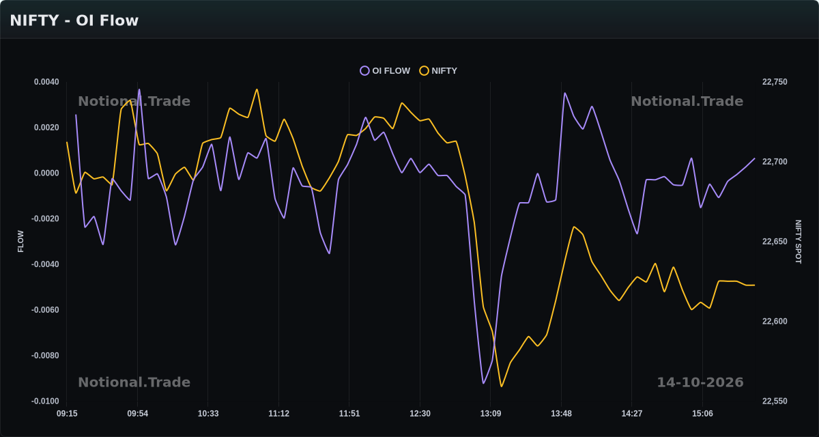Screen dimensions: 819x437
Task: Click the 0.0020 flow axis value
Action: (46, 128)
